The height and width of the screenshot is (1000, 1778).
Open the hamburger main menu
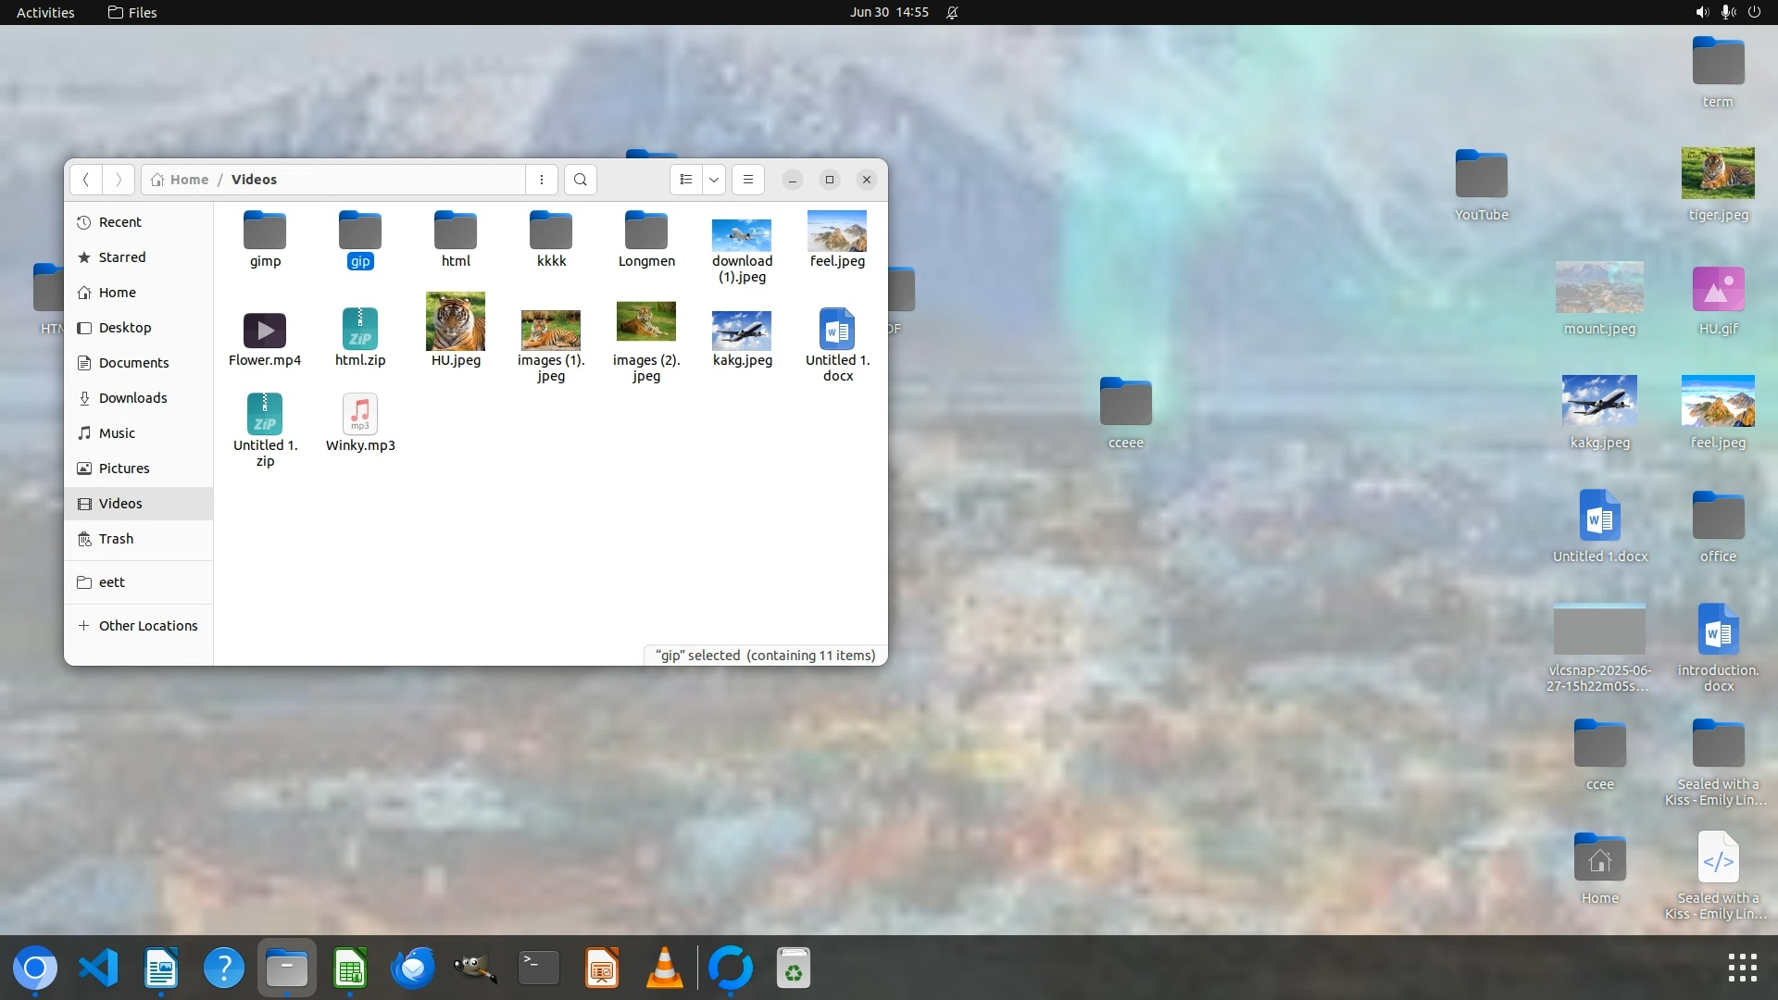point(748,180)
